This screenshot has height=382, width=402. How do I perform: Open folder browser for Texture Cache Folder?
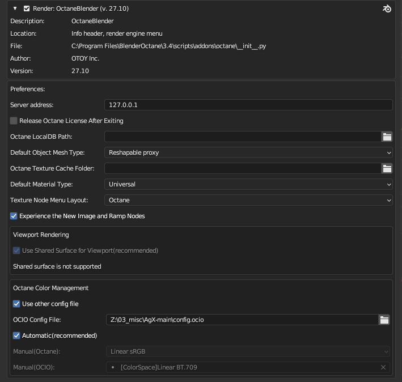tap(387, 168)
